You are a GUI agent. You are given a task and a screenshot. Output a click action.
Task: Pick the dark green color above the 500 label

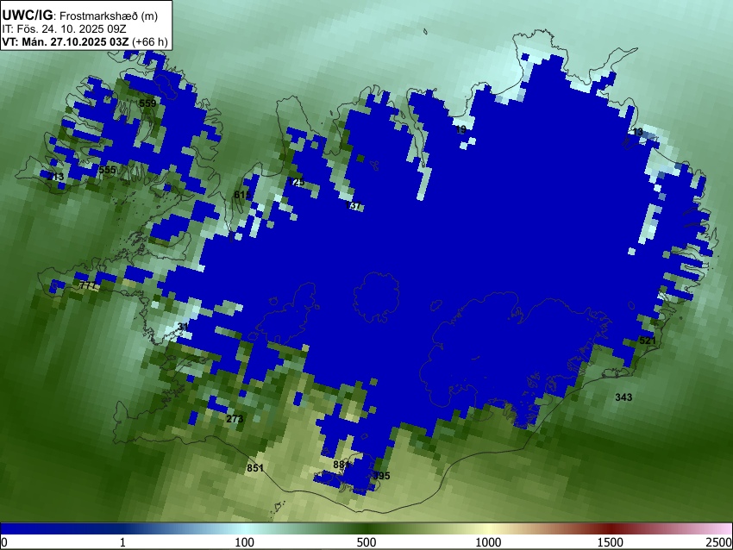[x=366, y=528]
